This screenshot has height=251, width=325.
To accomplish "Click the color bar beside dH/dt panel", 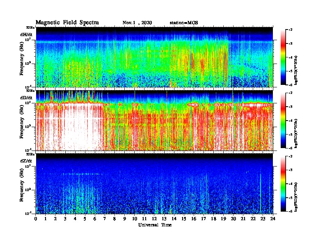I will [283, 57].
